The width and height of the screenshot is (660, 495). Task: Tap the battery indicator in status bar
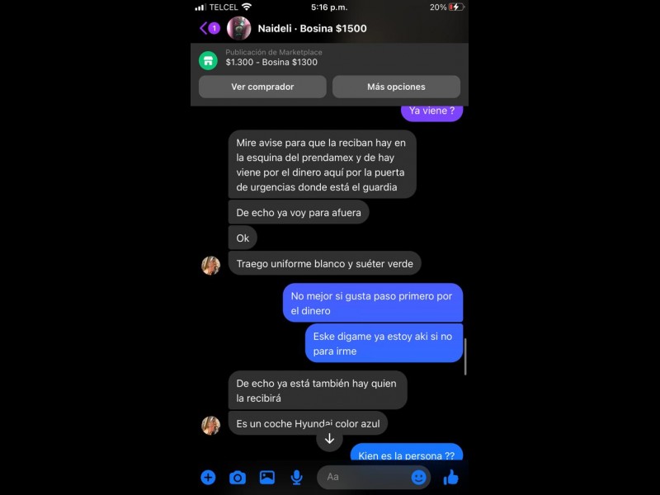[456, 7]
